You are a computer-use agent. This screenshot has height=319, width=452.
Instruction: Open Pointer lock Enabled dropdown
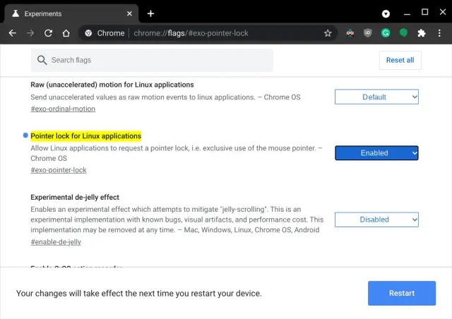(x=376, y=152)
